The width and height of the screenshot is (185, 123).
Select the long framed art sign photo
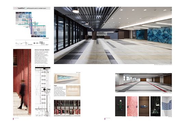[67, 78]
